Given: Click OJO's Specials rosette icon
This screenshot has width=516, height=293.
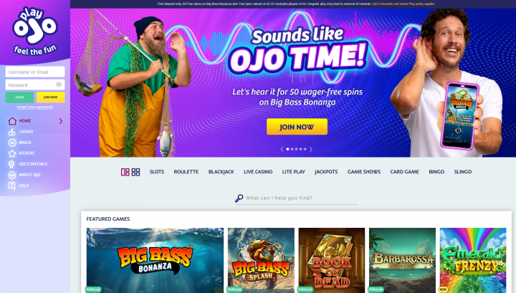Looking at the screenshot, I should (x=12, y=164).
